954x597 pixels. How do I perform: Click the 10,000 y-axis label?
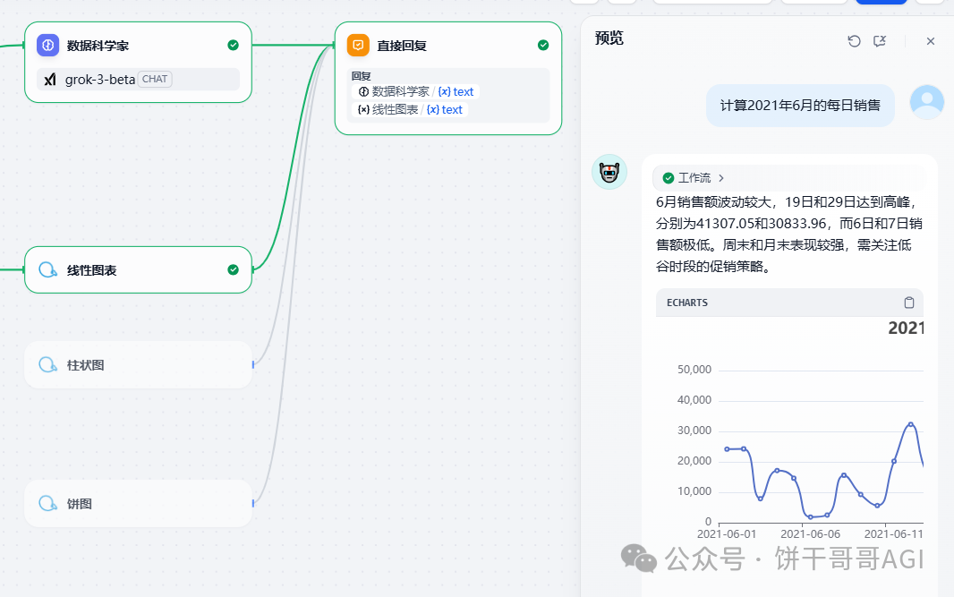694,491
